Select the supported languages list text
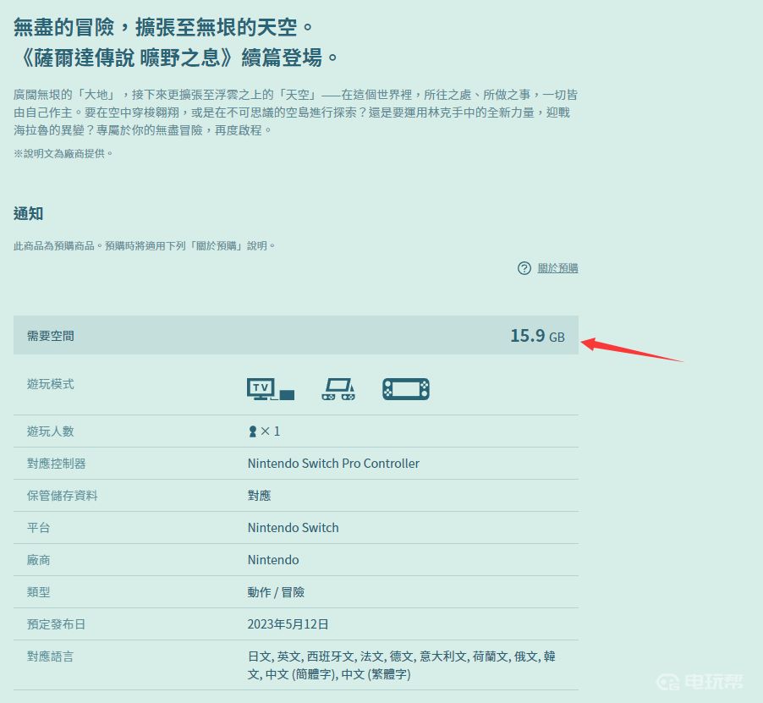This screenshot has width=763, height=703. click(x=402, y=666)
